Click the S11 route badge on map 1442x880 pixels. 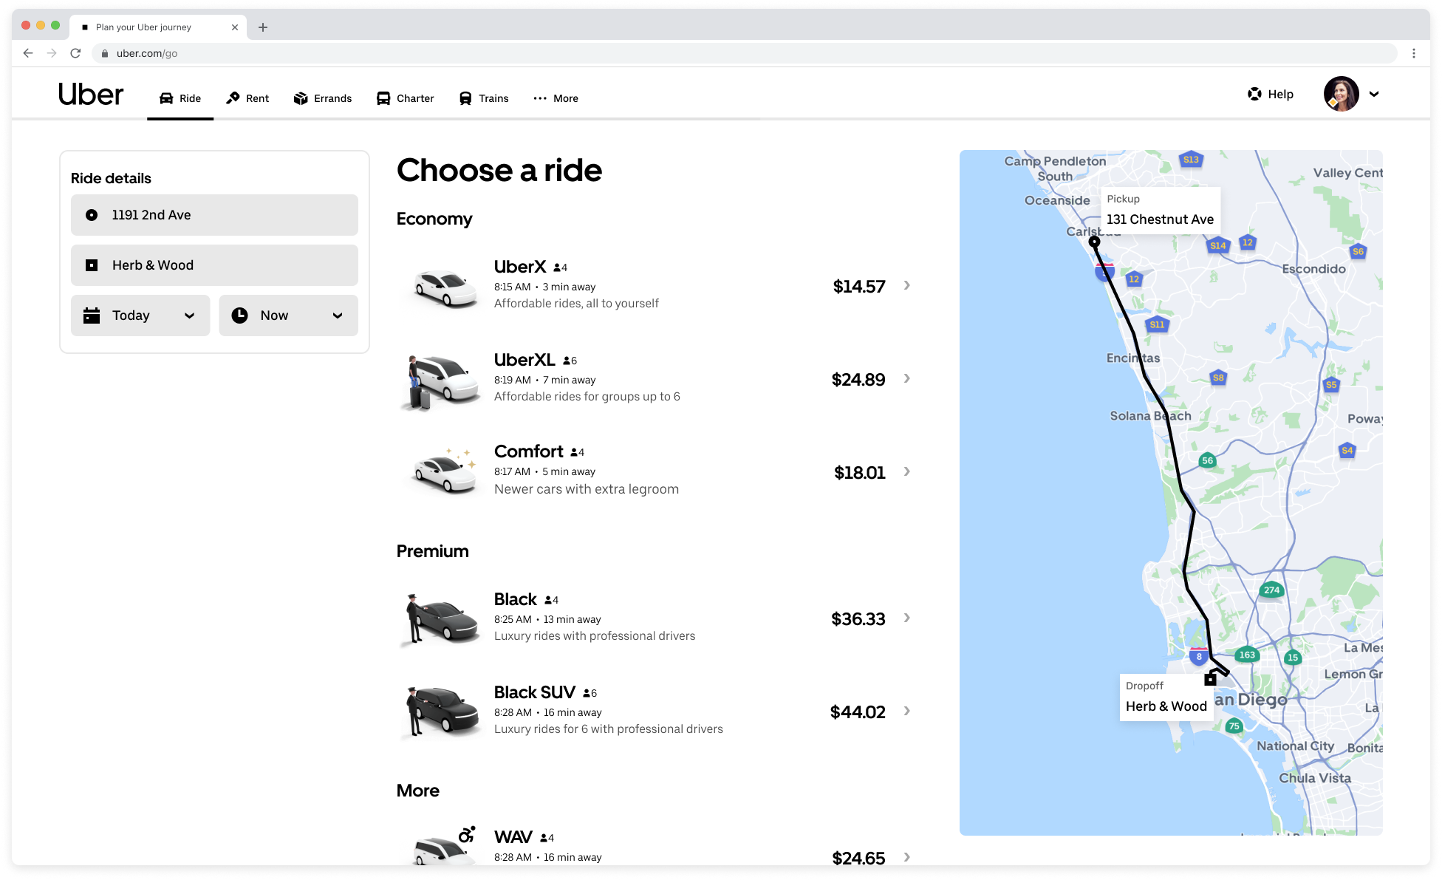point(1157,324)
